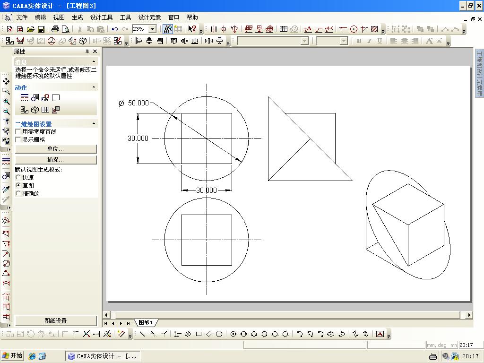
Task: Open the 工程图设计元素库 side tab
Action: 479,74
